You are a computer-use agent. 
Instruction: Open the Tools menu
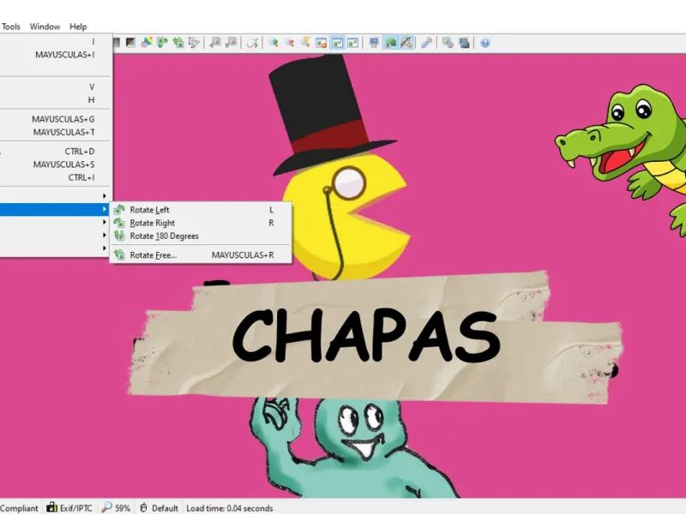[x=11, y=27]
